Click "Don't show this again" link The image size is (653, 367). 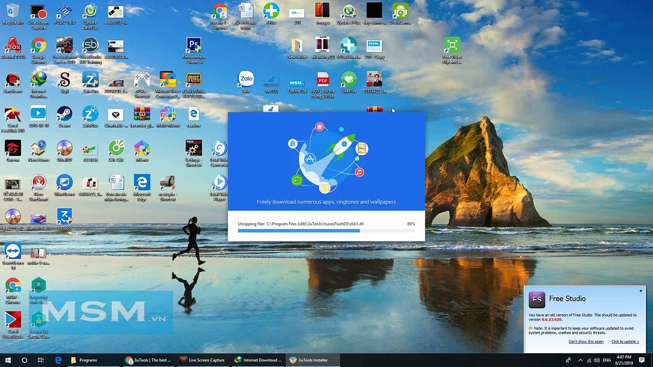click(586, 342)
